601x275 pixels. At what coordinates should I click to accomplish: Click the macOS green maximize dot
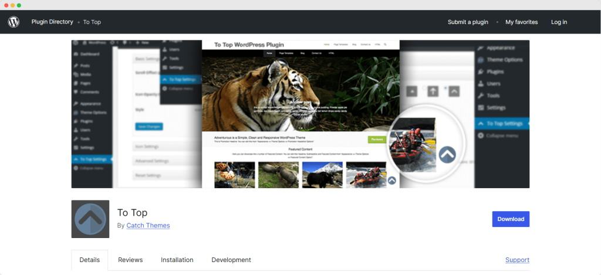(19, 5)
